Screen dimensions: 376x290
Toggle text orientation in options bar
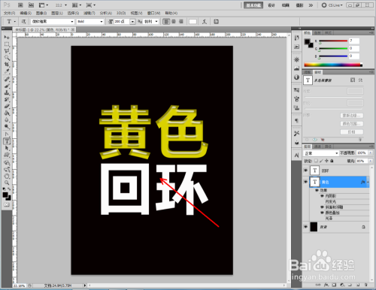(x=23, y=22)
